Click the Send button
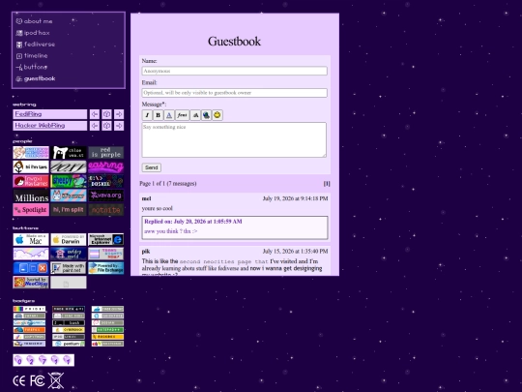This screenshot has height=392, width=522. 152,167
